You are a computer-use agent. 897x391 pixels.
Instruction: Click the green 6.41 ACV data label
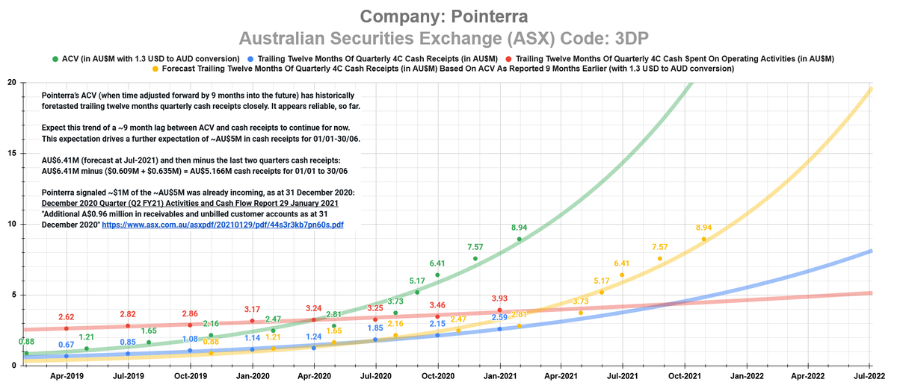(437, 263)
